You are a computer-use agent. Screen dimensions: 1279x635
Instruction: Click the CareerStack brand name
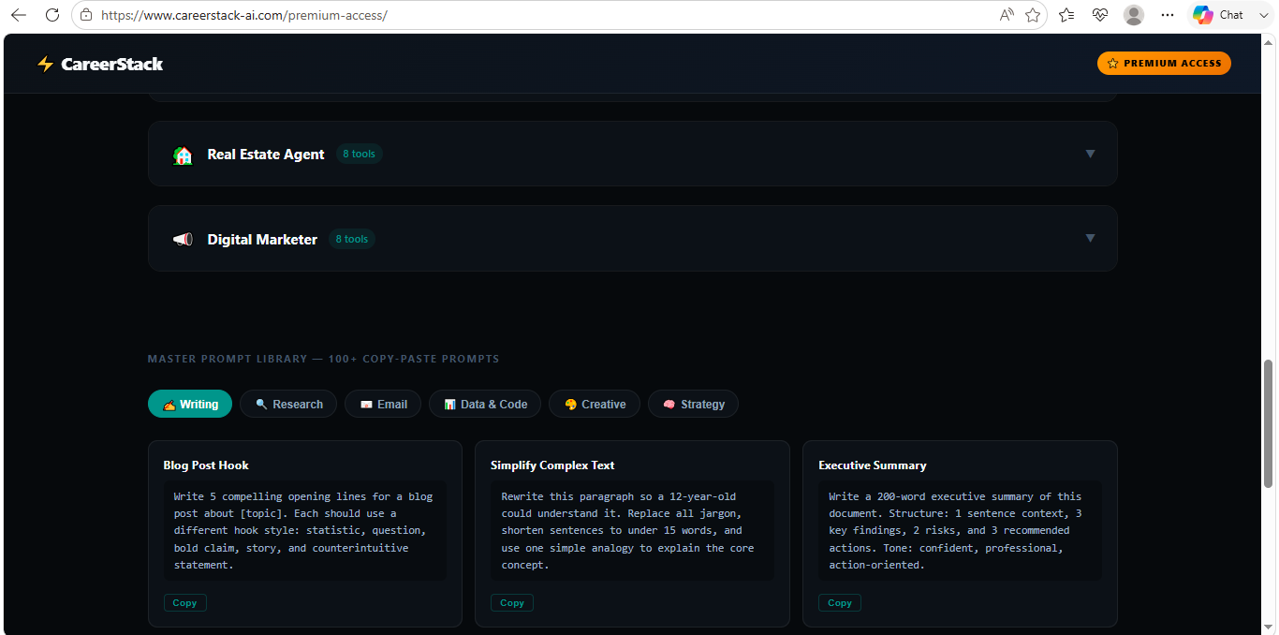[x=112, y=64]
